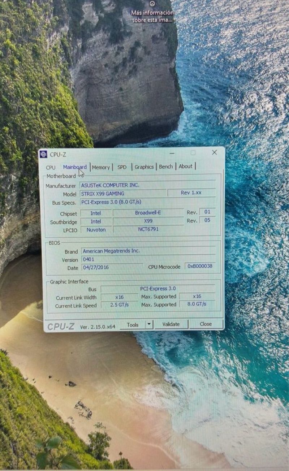
Task: Expand the Tools dropdown arrow
Action: [x=149, y=324]
